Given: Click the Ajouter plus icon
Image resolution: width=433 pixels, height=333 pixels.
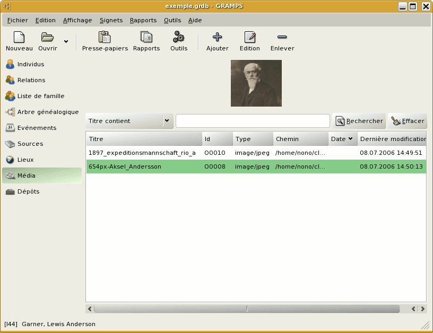Looking at the screenshot, I should [x=217, y=38].
